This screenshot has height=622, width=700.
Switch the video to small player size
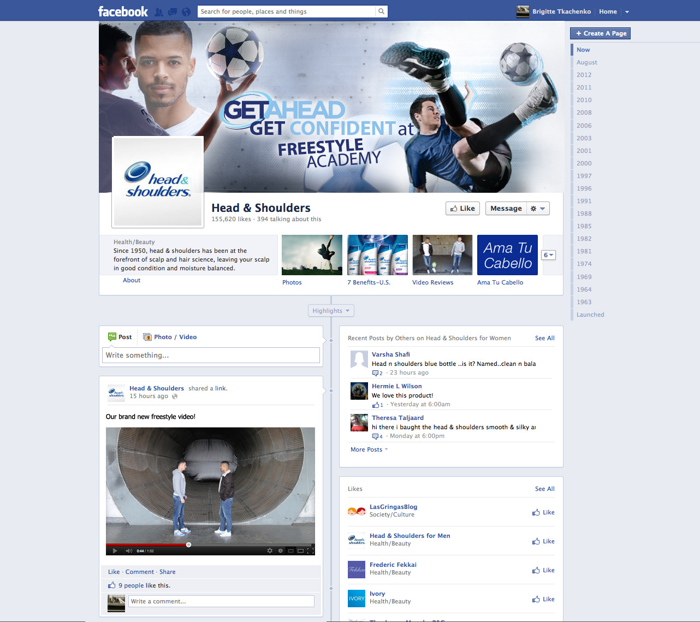pyautogui.click(x=291, y=550)
